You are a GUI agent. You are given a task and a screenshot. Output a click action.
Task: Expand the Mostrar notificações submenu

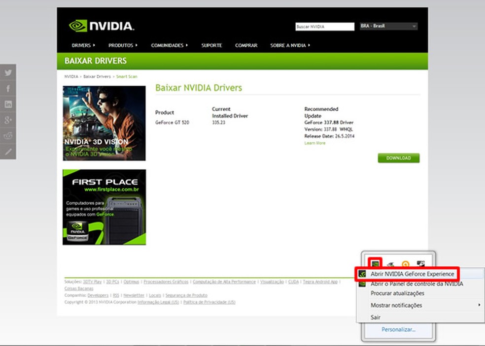tap(420, 305)
